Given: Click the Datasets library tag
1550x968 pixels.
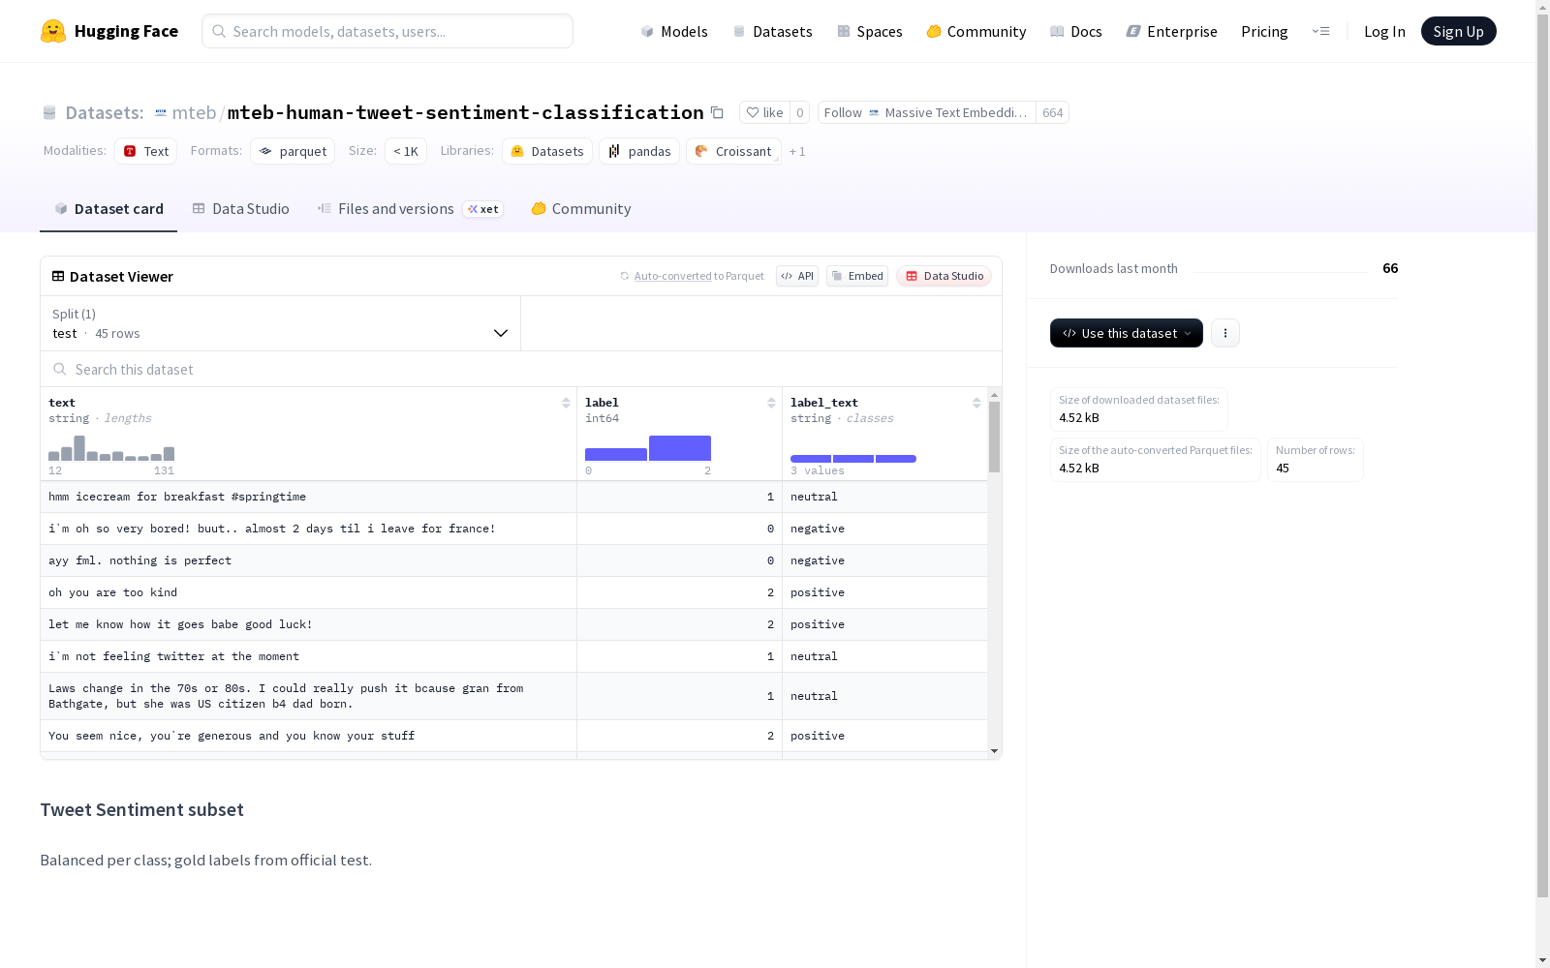Looking at the screenshot, I should pos(547,151).
